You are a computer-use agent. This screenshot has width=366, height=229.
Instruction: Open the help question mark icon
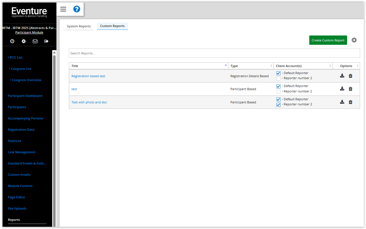click(x=76, y=9)
